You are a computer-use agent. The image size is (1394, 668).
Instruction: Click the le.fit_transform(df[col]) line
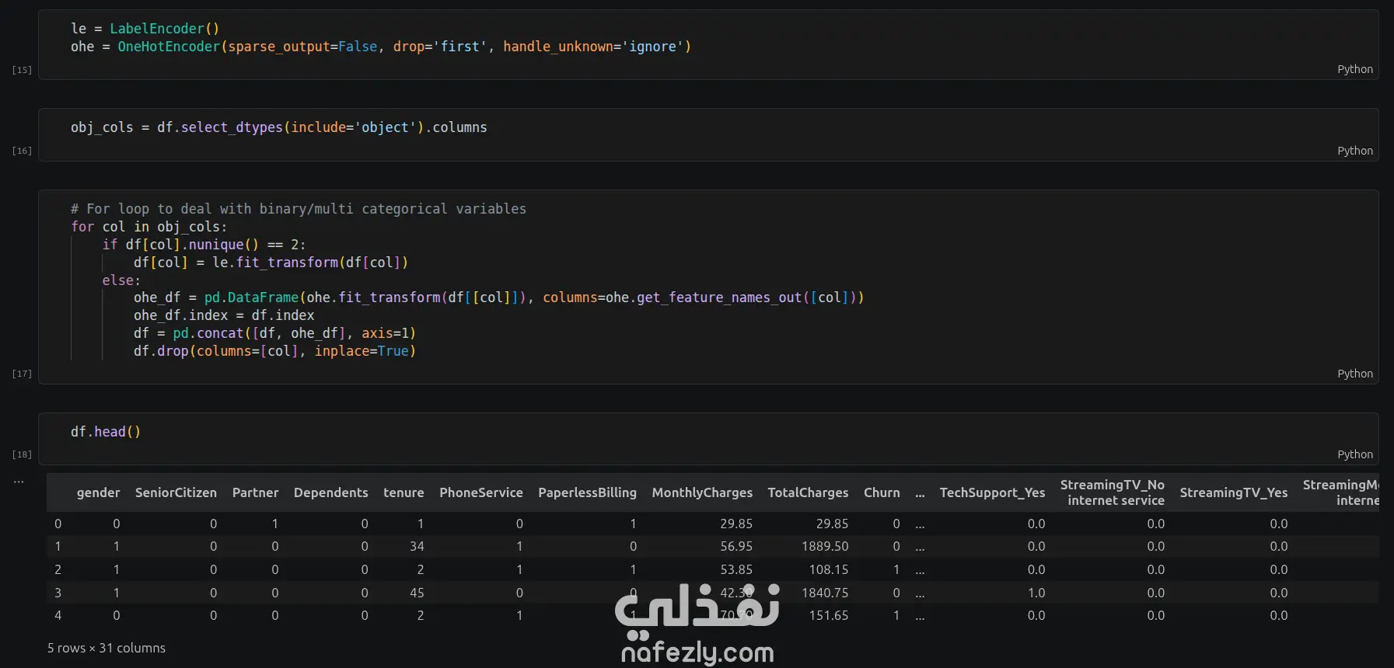click(271, 263)
